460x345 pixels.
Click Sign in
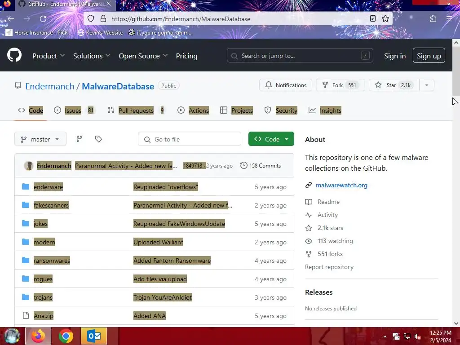click(x=395, y=56)
